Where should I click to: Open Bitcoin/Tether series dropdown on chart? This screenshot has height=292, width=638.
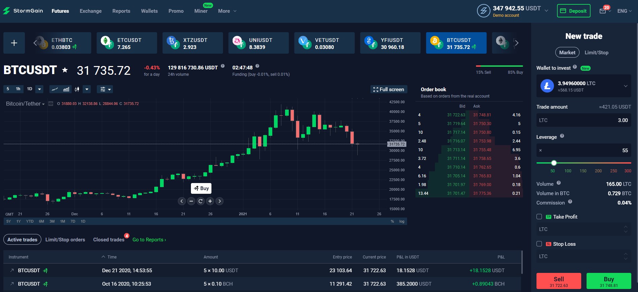[x=25, y=104]
